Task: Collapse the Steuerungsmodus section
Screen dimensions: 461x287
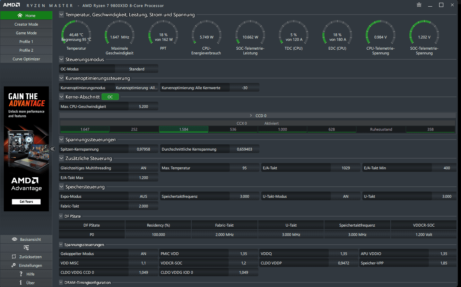Action: 62,59
